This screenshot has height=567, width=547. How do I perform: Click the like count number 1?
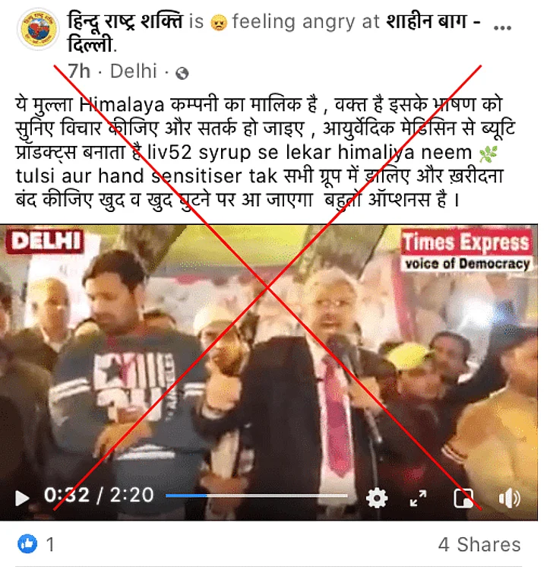(50, 544)
